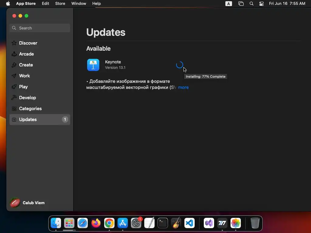
Task: Click the Updates page heading
Action: (x=106, y=32)
